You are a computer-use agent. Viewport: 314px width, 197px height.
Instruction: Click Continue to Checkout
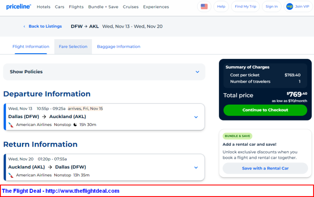(265, 110)
